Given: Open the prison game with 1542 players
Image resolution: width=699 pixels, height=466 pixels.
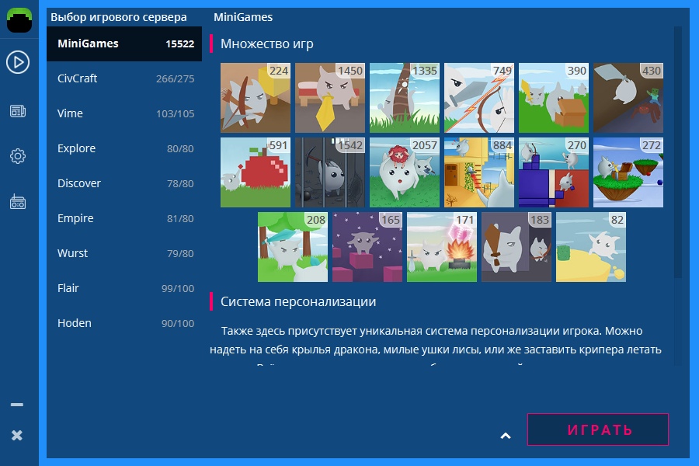Looking at the screenshot, I should coord(330,172).
